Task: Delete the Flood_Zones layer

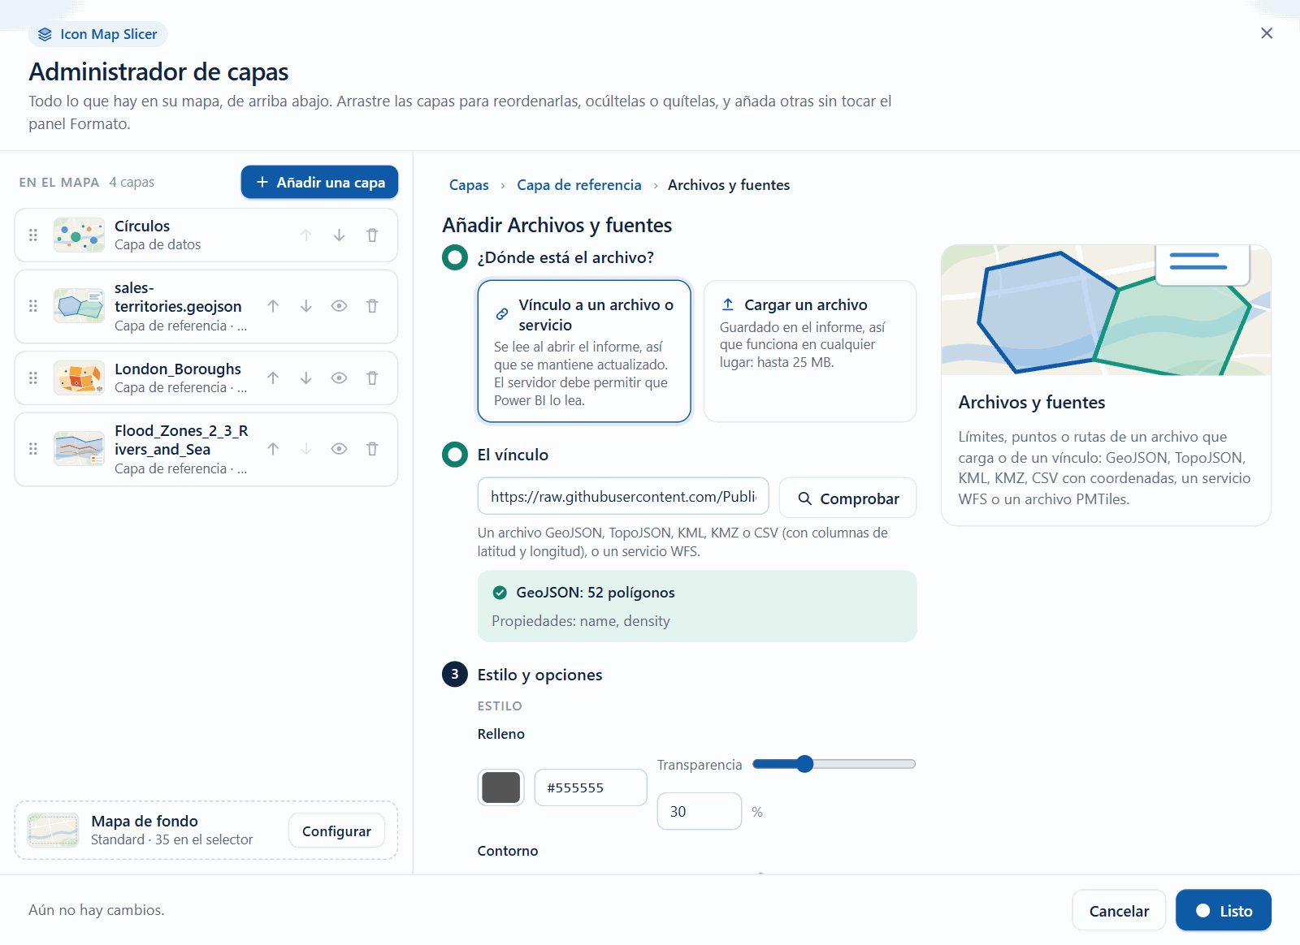Action: (x=372, y=449)
